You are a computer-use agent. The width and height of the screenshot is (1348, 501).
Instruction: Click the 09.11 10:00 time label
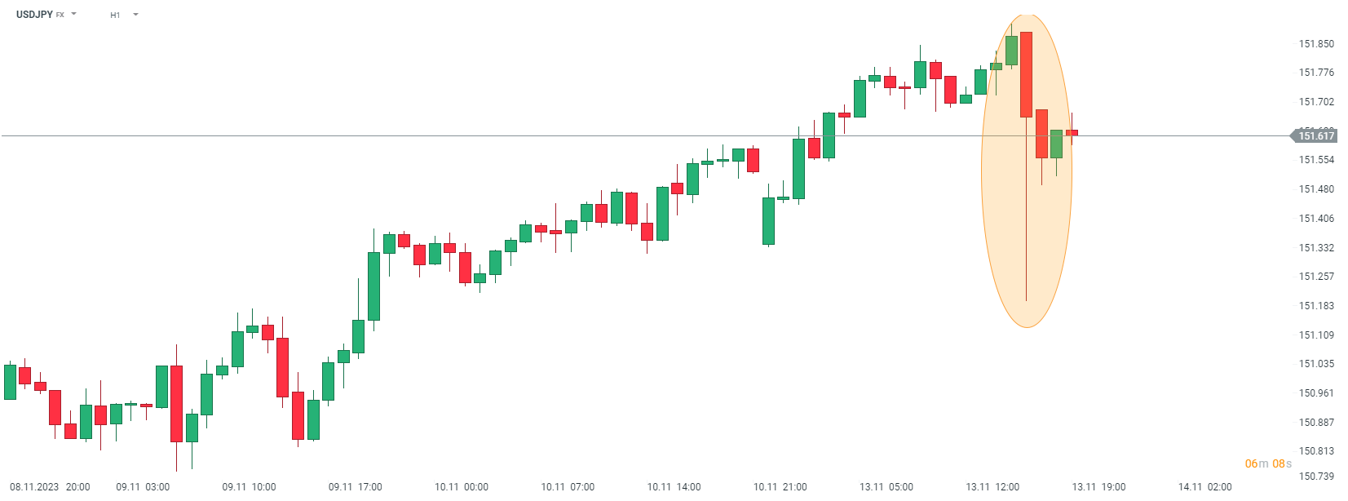(x=249, y=487)
